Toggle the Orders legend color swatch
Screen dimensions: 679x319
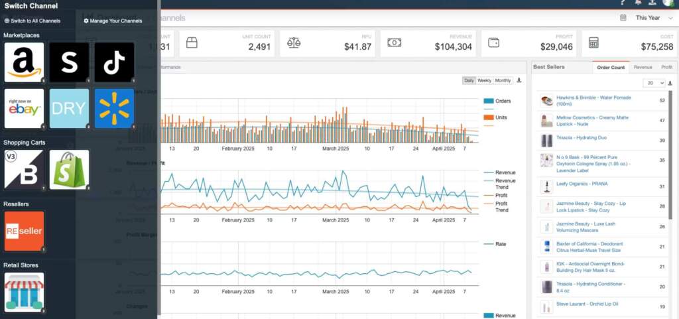coord(489,101)
